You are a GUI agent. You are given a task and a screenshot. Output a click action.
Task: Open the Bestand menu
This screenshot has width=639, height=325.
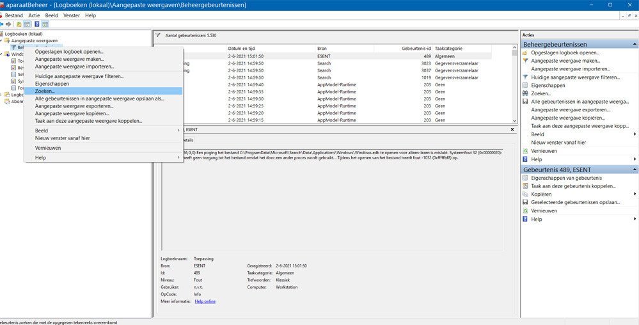point(14,15)
